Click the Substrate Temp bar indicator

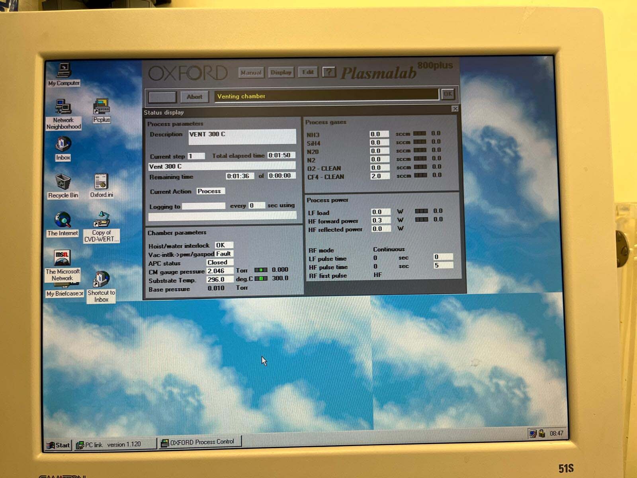261,278
